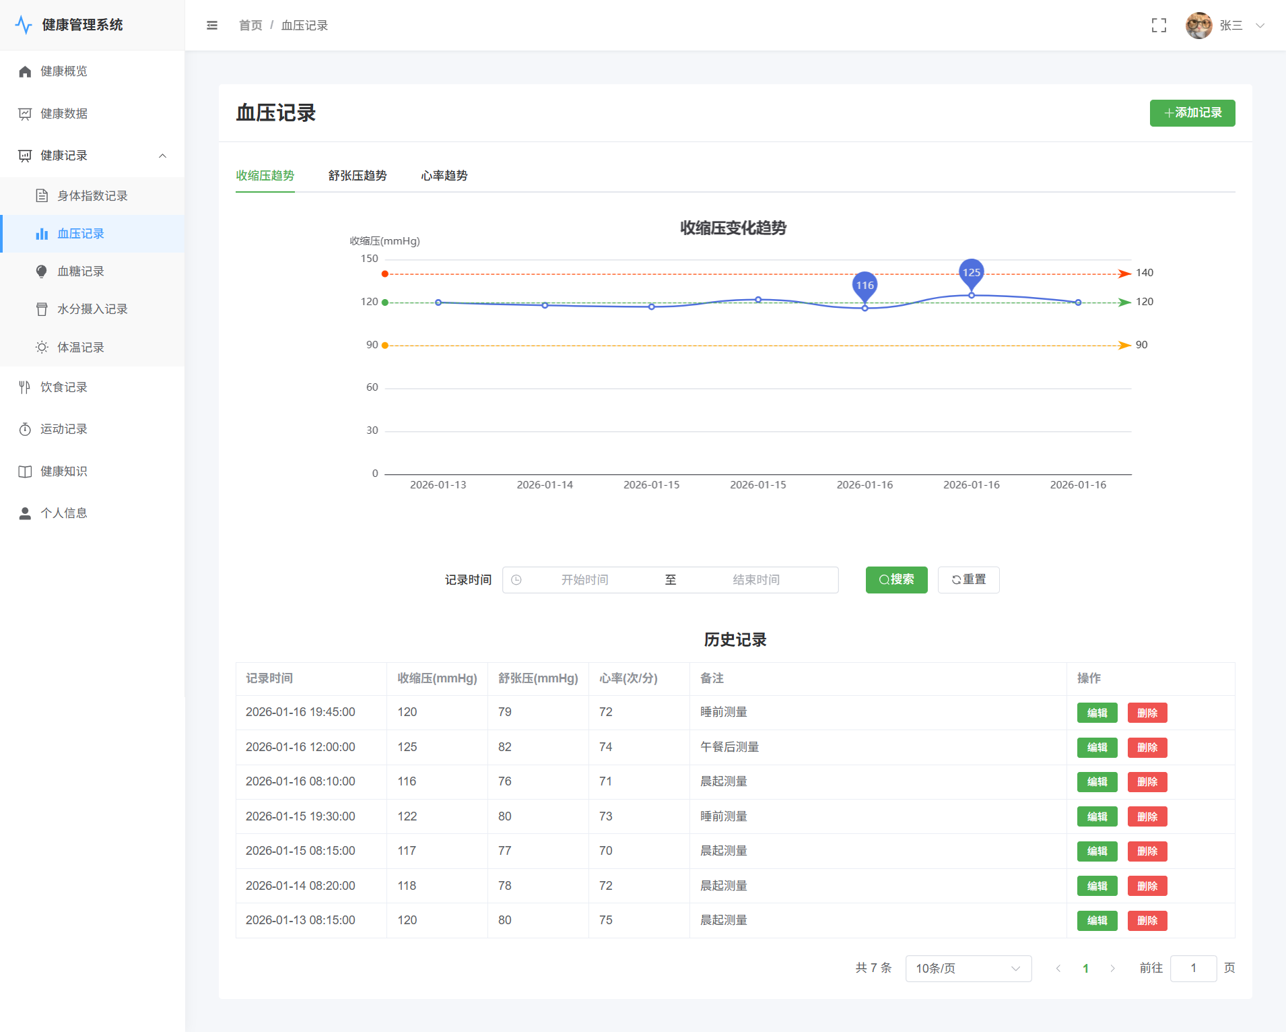The height and width of the screenshot is (1032, 1286).
Task: Click the 125 peak marker on chart
Action: point(971,273)
